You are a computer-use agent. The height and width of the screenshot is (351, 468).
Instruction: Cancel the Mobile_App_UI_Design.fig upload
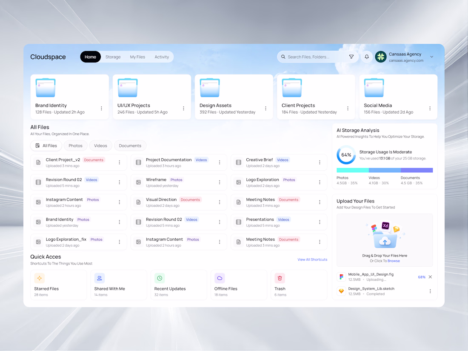click(430, 277)
